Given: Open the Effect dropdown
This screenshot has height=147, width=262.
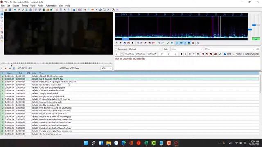Looking at the screenshot, I should coord(229,49).
